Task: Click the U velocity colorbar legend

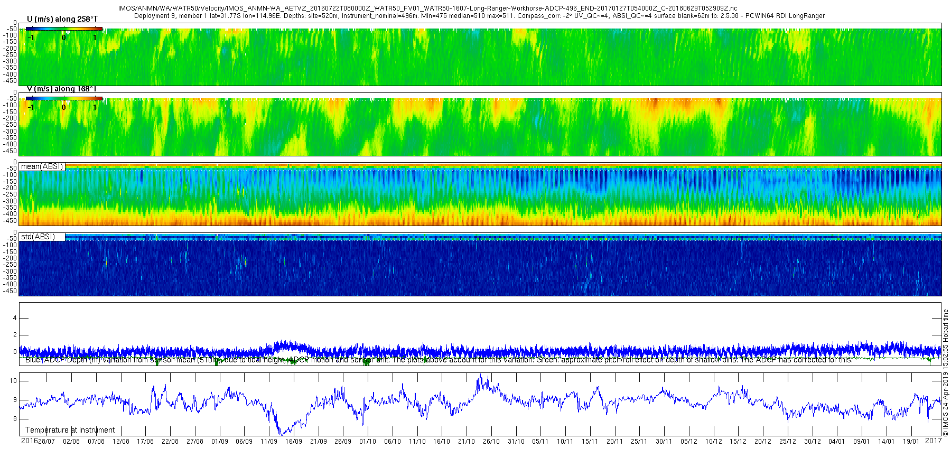Action: click(x=64, y=29)
